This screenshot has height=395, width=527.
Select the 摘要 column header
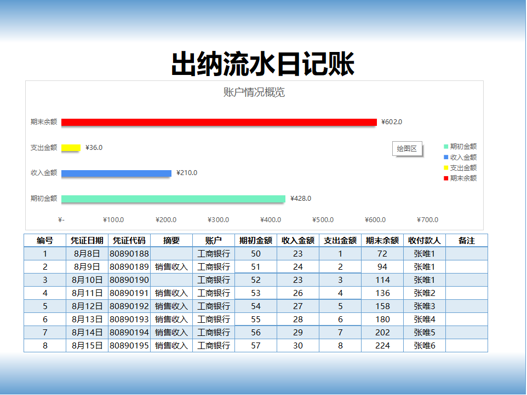[x=171, y=241]
